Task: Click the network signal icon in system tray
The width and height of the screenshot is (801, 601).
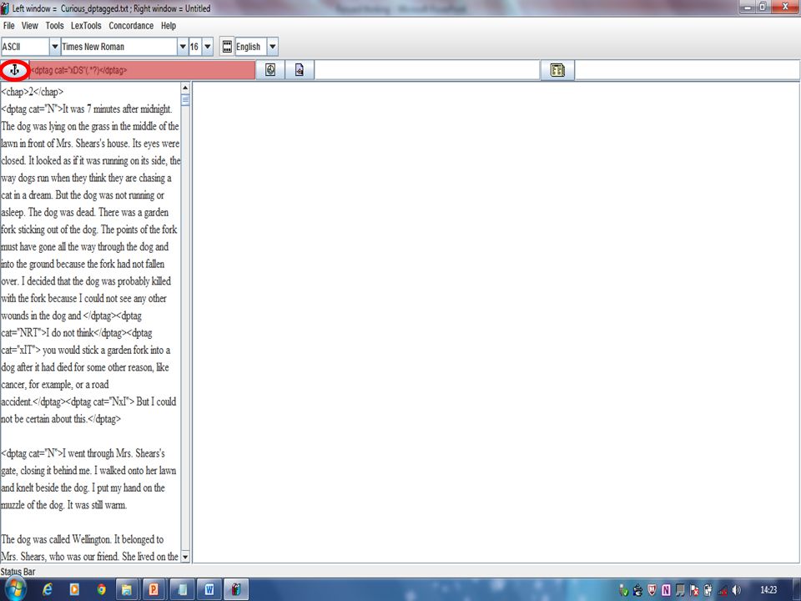Action: [x=723, y=591]
